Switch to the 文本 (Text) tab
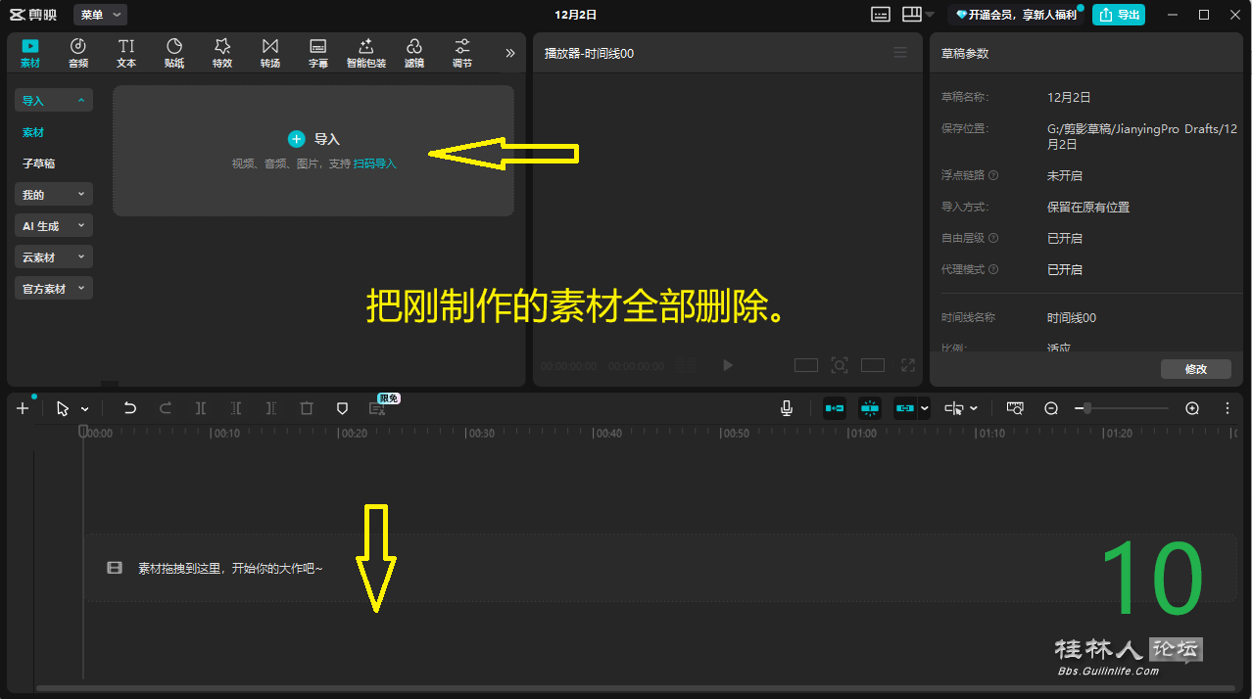This screenshot has height=699, width=1252. (126, 52)
